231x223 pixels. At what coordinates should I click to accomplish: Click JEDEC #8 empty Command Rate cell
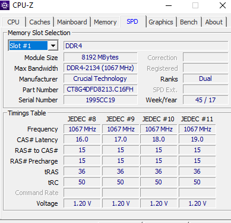pyautogui.click(x=82, y=193)
